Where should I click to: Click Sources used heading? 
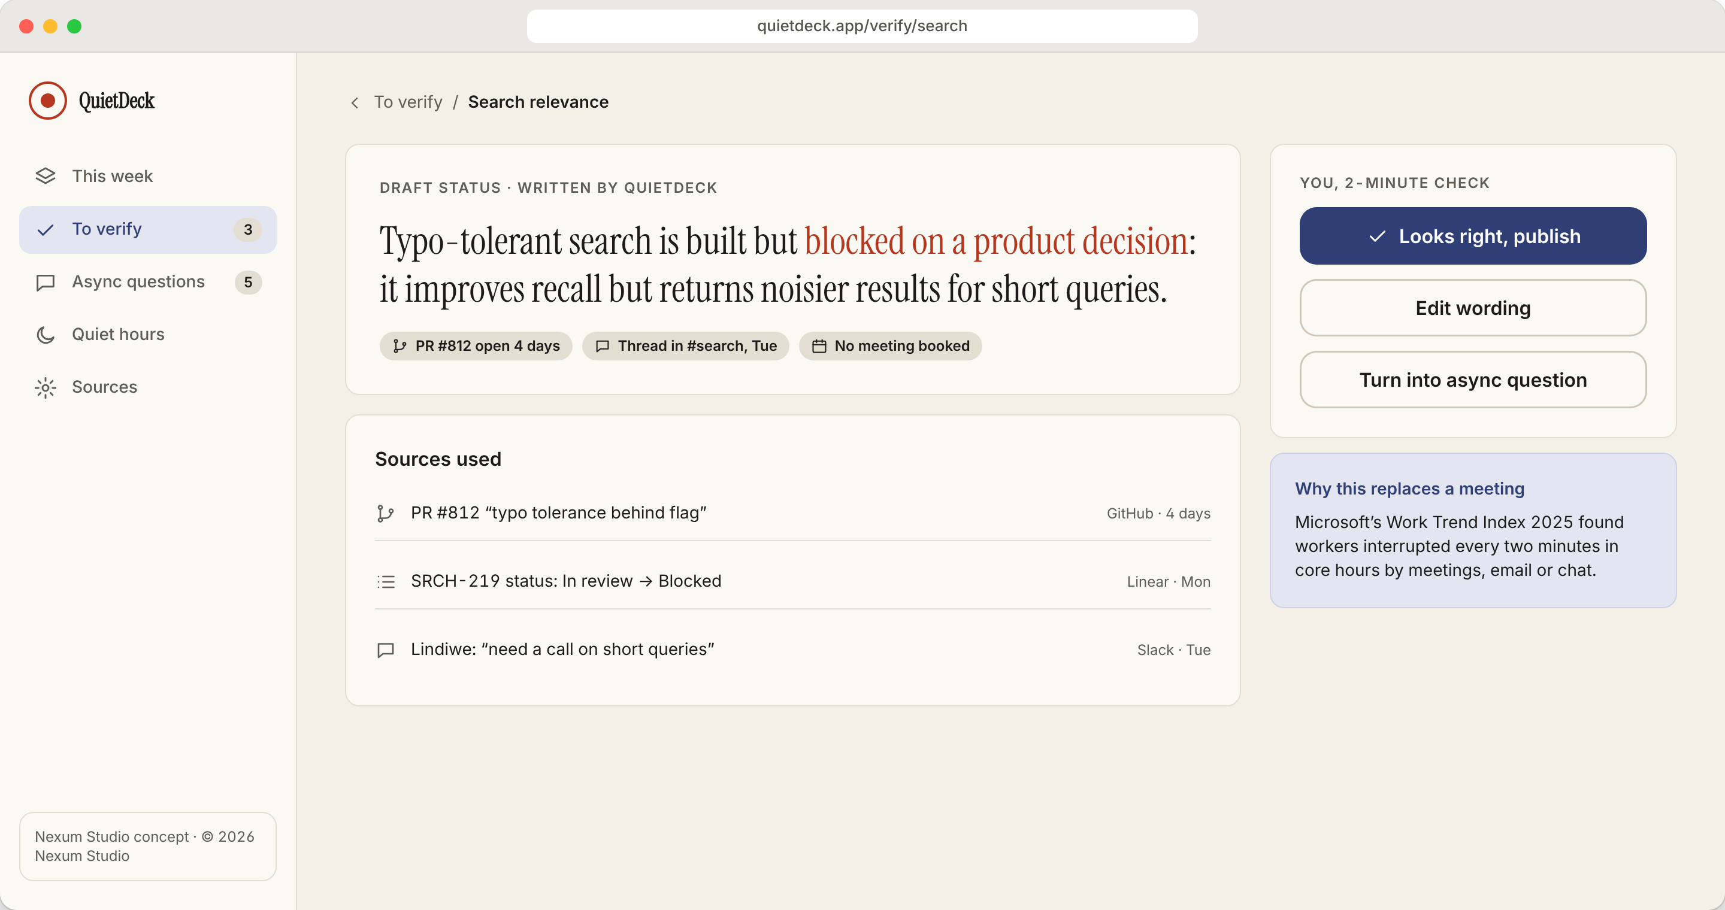coord(438,460)
